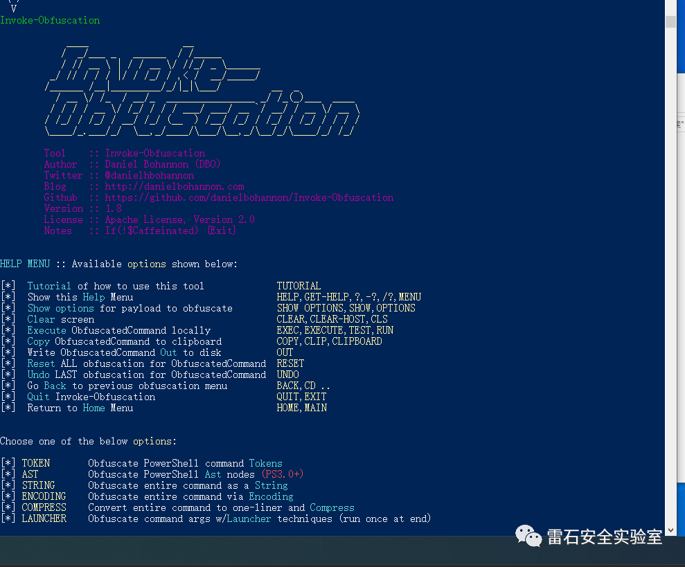The image size is (685, 567).
Task: Click 'Return to Home Menu' line
Action: [80, 408]
